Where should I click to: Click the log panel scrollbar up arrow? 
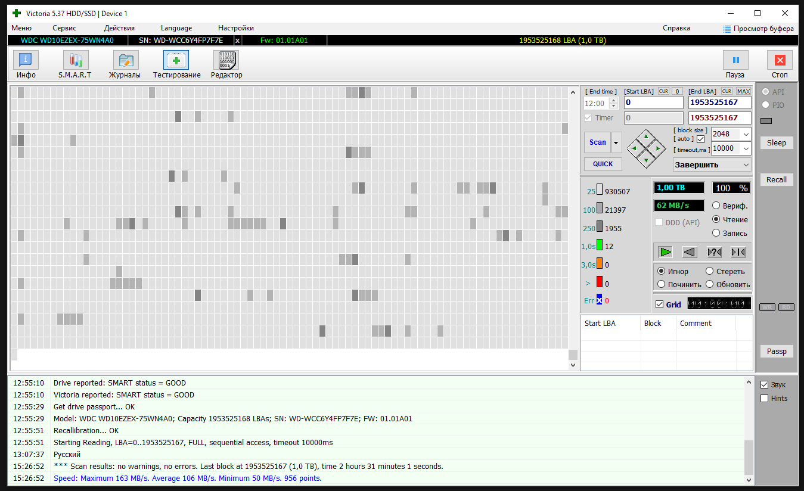[749, 382]
